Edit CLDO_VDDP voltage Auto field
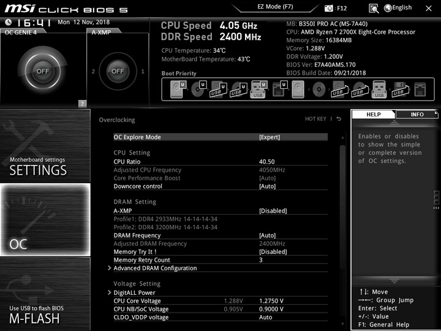Viewport: 441px width, 331px height. coord(265,318)
